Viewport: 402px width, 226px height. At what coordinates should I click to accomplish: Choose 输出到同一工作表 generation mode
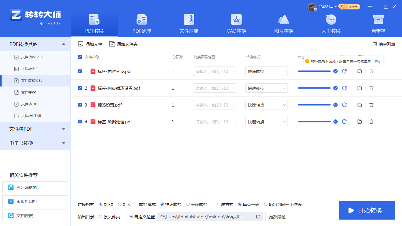[266, 204]
